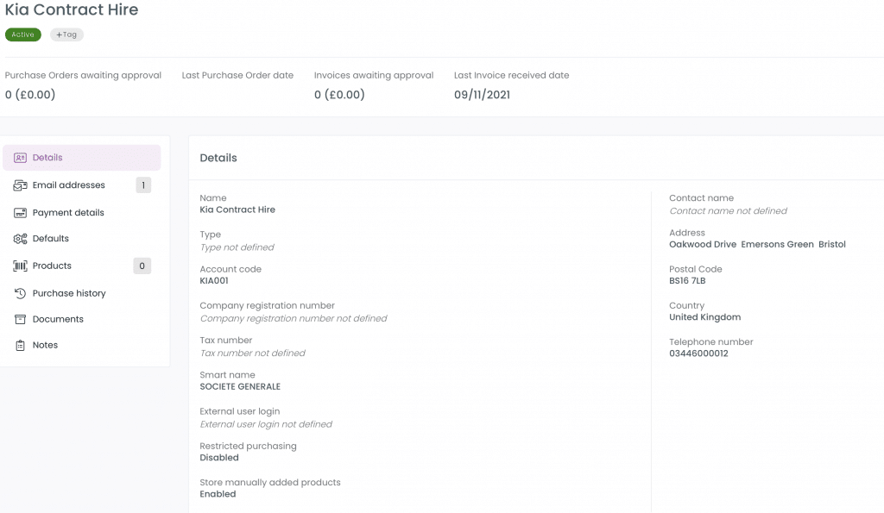The image size is (884, 513).
Task: Click the Products count badge showing 0
Action: (142, 266)
